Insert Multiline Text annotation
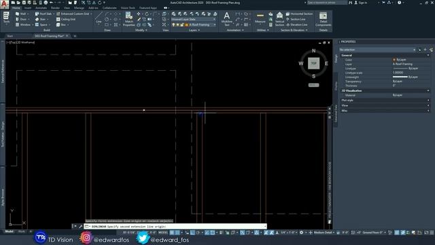The image size is (435, 245). [226, 19]
